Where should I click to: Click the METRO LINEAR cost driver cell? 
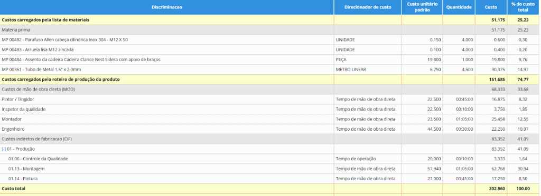pos(368,70)
